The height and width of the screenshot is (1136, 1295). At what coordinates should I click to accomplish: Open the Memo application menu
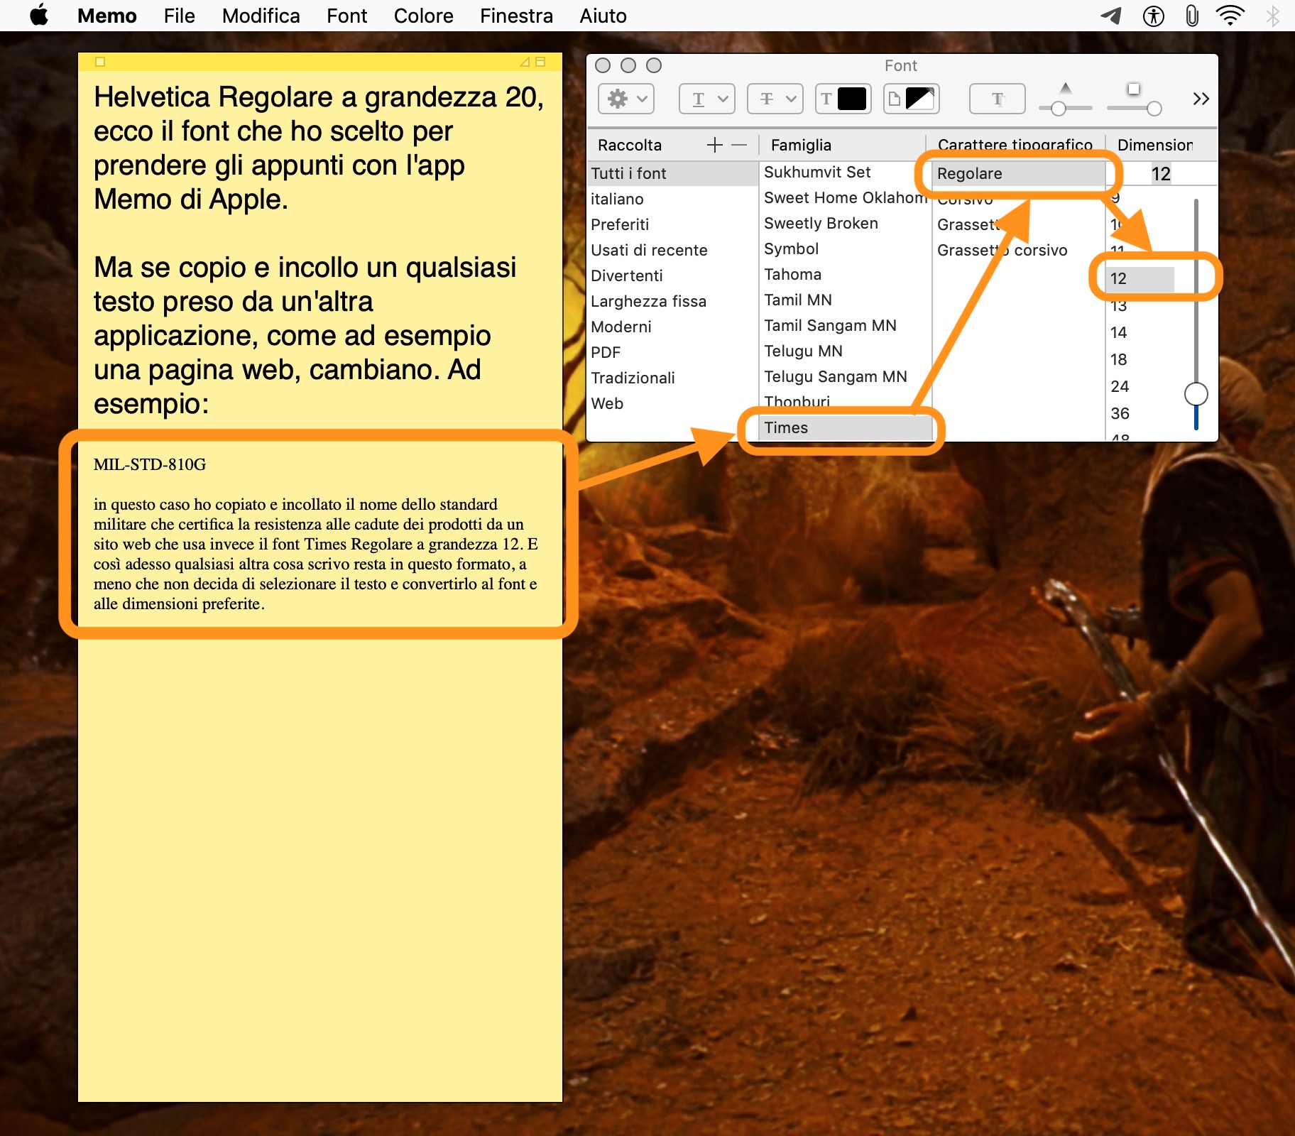coord(107,16)
